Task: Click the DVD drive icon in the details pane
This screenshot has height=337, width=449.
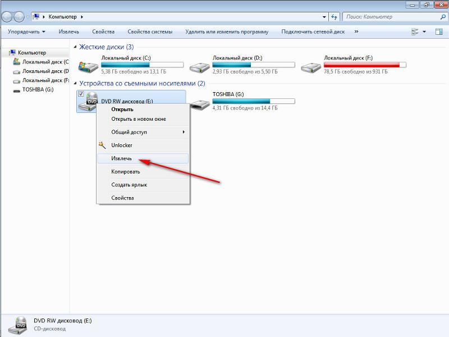Action: 18,325
